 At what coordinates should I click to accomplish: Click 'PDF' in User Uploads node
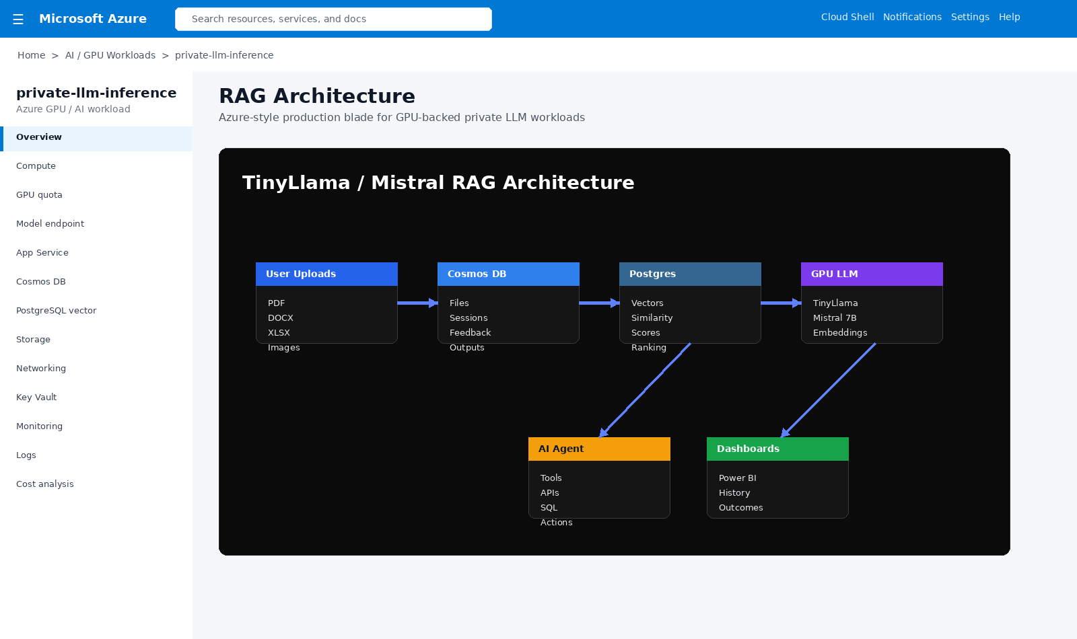276,303
